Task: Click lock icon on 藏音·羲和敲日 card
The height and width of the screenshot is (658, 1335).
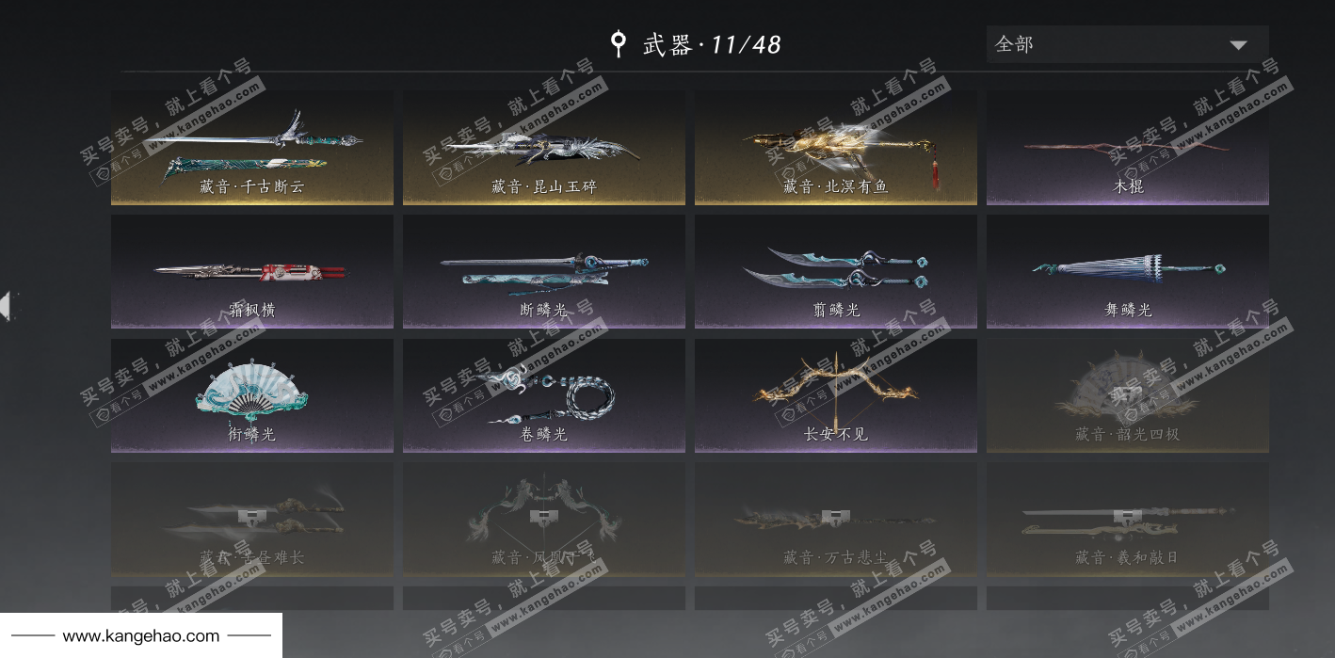Action: [x=1125, y=517]
